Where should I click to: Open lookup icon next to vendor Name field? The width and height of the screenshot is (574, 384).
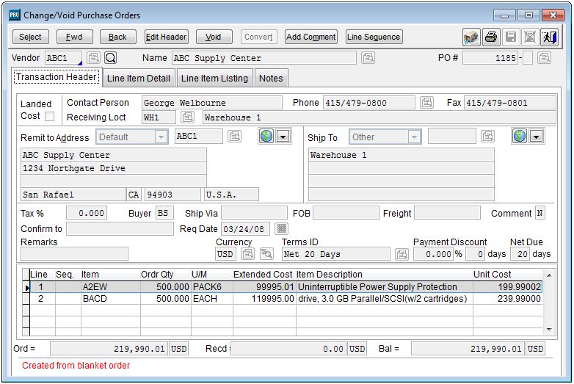tap(368, 58)
